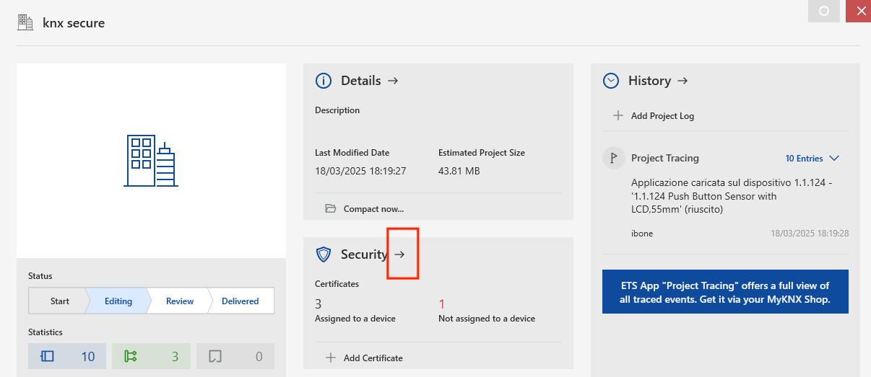Click the 43.81 MB project size value
This screenshot has width=871, height=377.
[459, 171]
